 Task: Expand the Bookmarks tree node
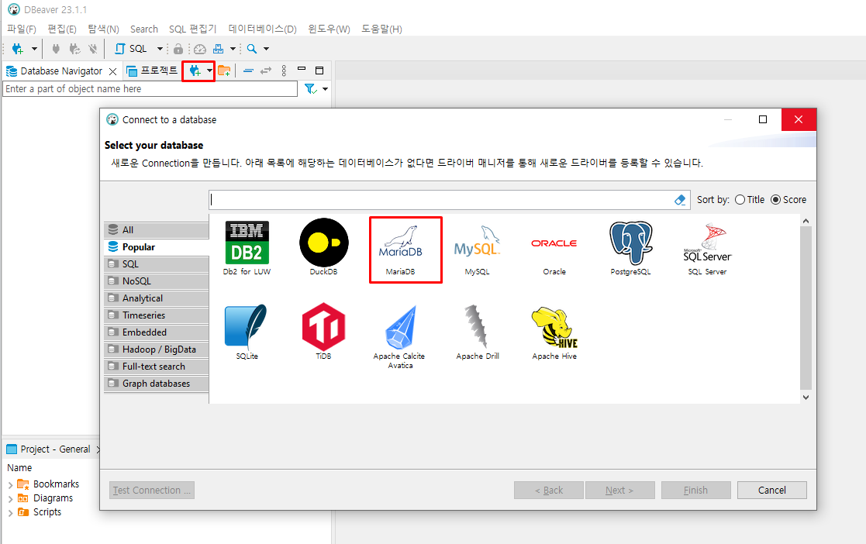pyautogui.click(x=11, y=485)
